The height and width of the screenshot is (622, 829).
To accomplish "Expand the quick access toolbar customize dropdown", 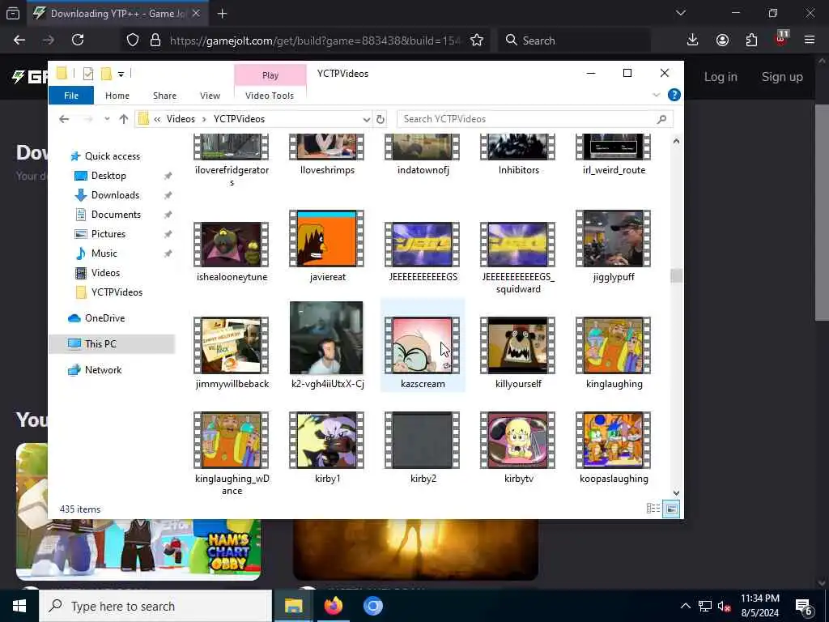I will 121,75.
